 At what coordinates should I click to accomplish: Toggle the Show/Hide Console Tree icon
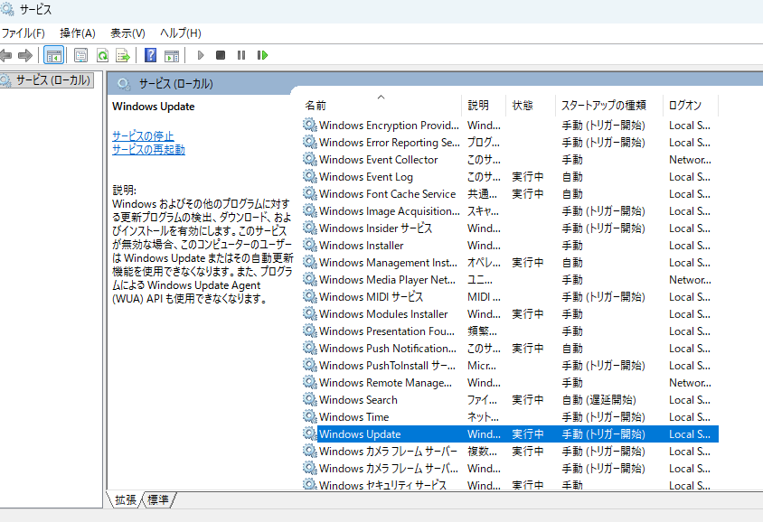point(53,55)
